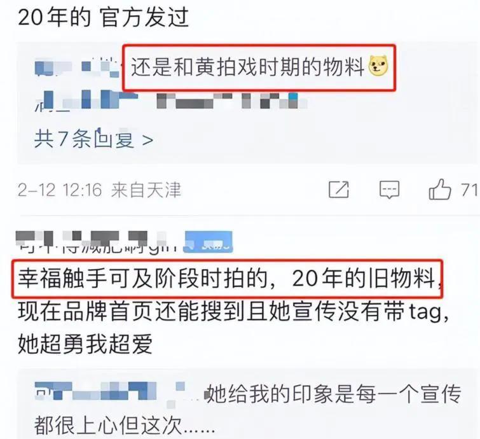Viewport: 480px width, 439px height.
Task: Tap comment text 20年的 官方发过
Action: pyautogui.click(x=104, y=17)
